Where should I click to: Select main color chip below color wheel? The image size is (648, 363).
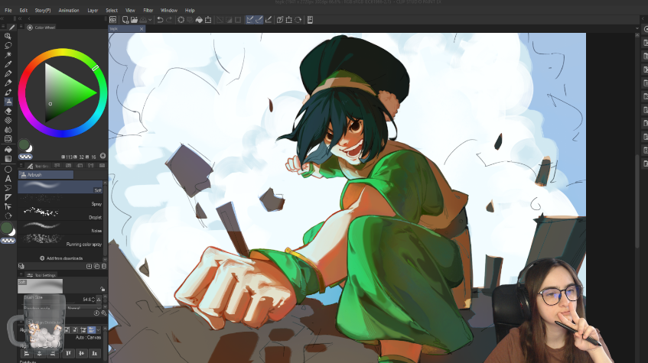click(24, 145)
